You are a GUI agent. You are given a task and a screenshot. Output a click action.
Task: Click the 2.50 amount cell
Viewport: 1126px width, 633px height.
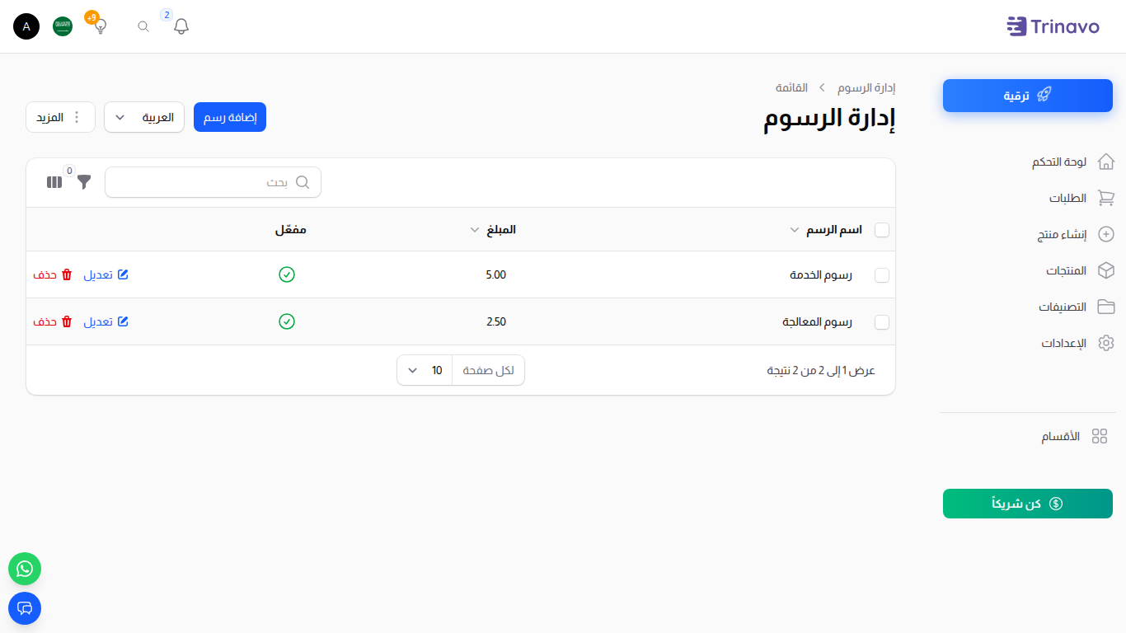point(496,321)
